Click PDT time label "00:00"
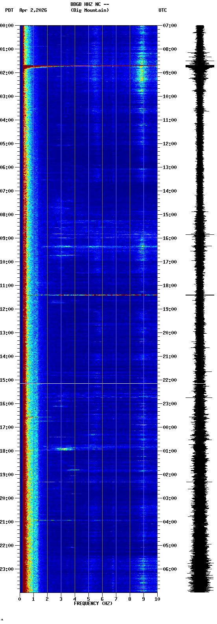Viewport: 217px width, 624px height. 7,26
